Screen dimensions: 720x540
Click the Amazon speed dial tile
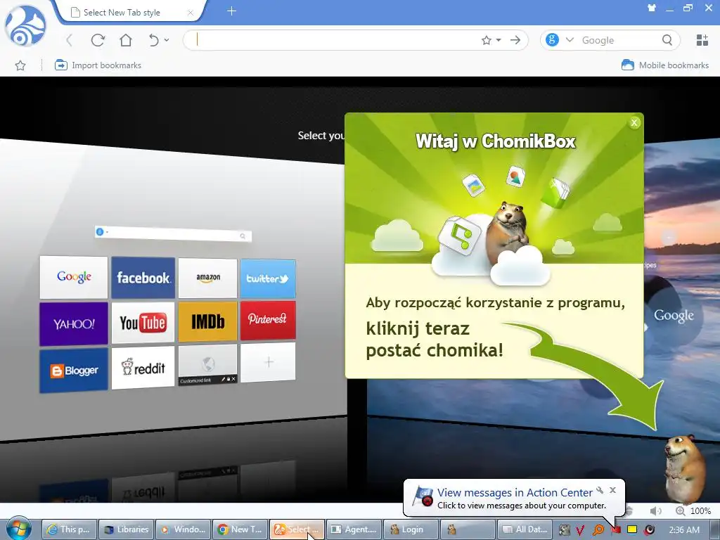[207, 278]
